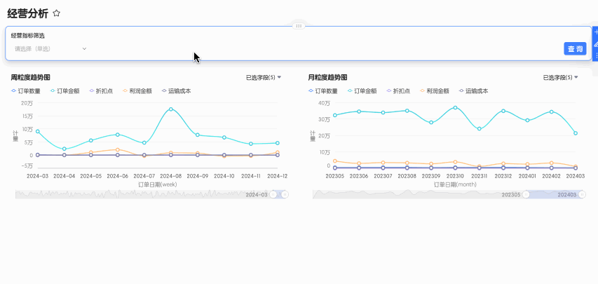The width and height of the screenshot is (598, 284).
Task: Click the 订单金额 point at 2024-04 in the weekly chart
Action: tap(64, 149)
